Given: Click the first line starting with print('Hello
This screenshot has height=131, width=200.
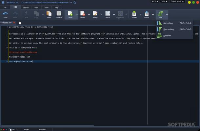Looking at the screenshot, I should click(31, 27).
